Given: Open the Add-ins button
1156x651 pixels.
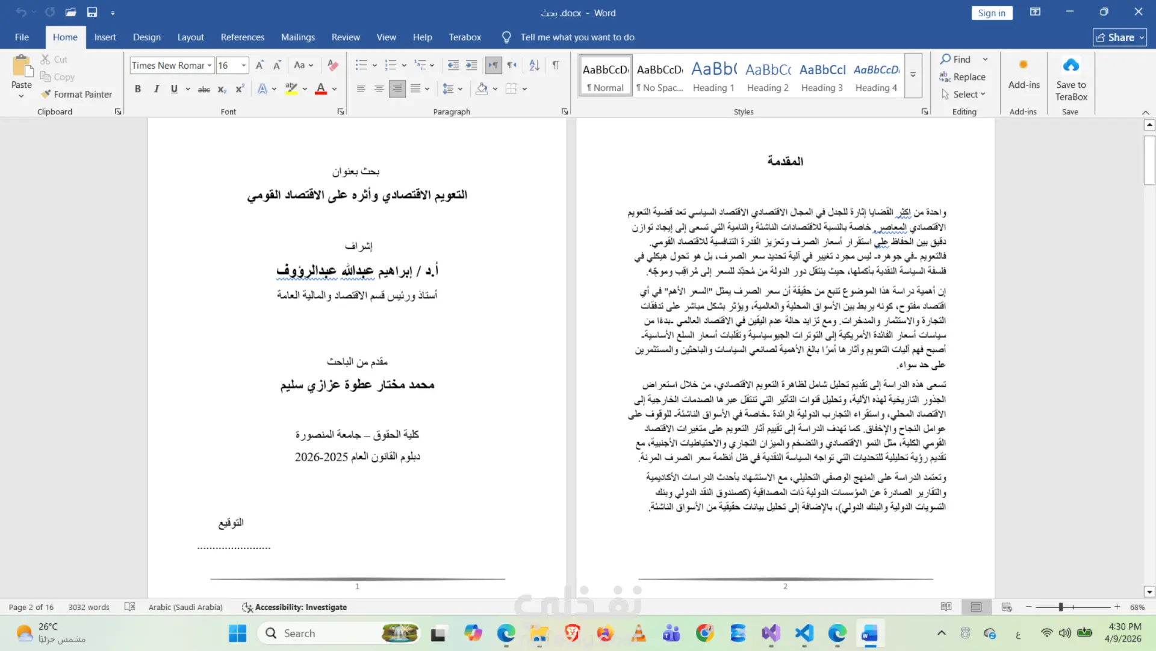Looking at the screenshot, I should click(x=1024, y=74).
